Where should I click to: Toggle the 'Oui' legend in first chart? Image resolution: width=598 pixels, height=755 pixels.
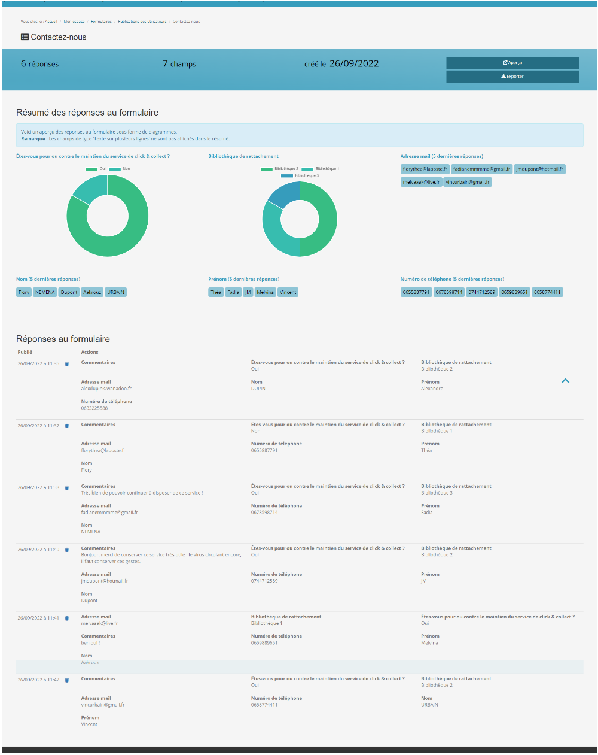coord(96,169)
